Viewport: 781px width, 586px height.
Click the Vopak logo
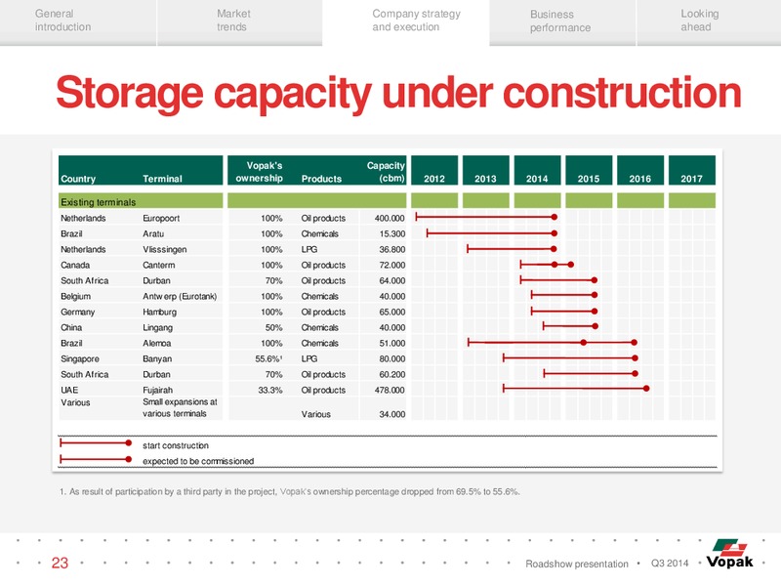tap(729, 553)
